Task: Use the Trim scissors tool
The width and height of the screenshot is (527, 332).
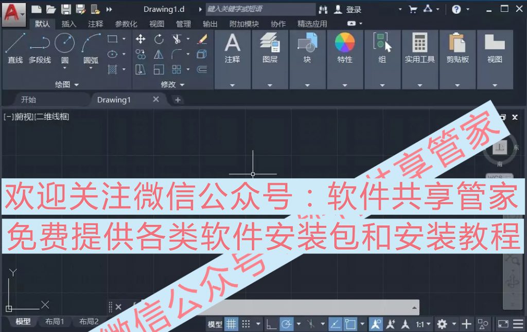Action: coord(177,39)
